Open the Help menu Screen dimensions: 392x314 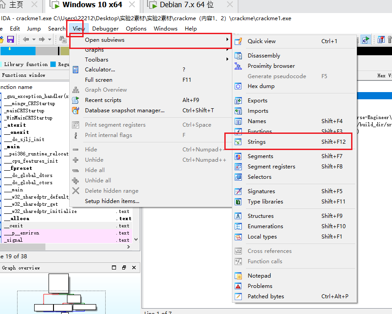click(191, 28)
